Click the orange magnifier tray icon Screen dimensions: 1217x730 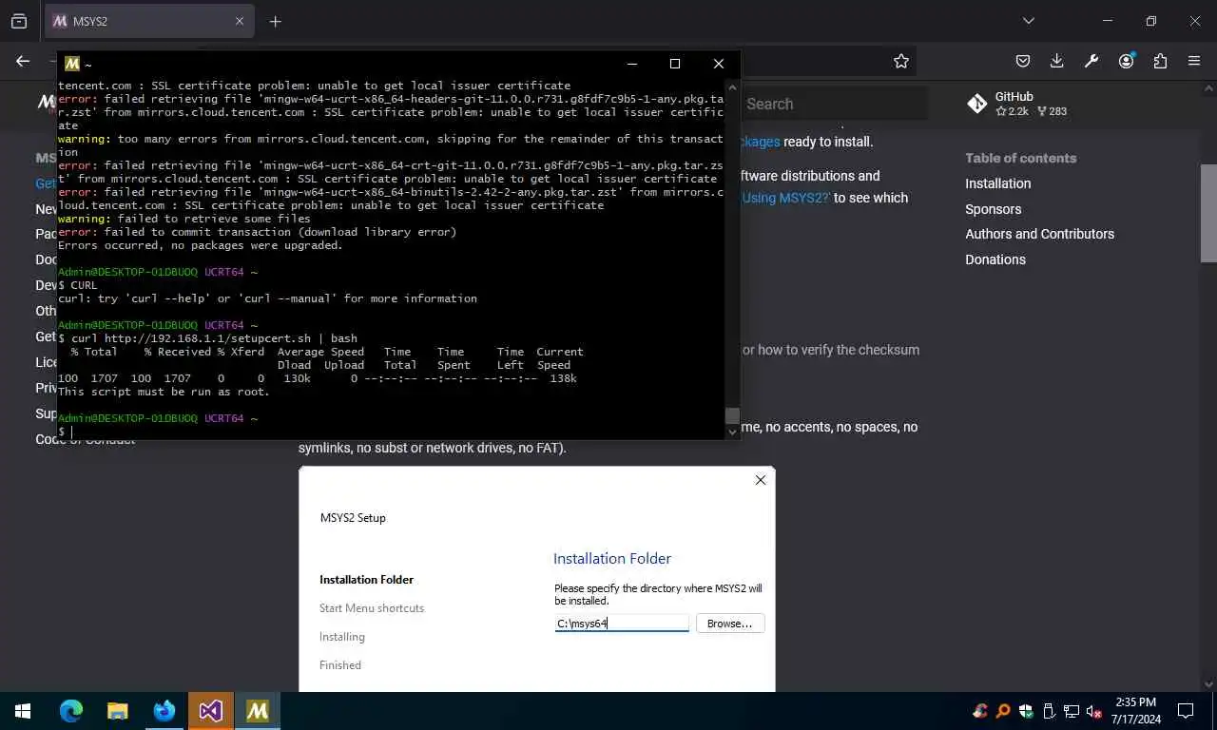pos(1003,711)
